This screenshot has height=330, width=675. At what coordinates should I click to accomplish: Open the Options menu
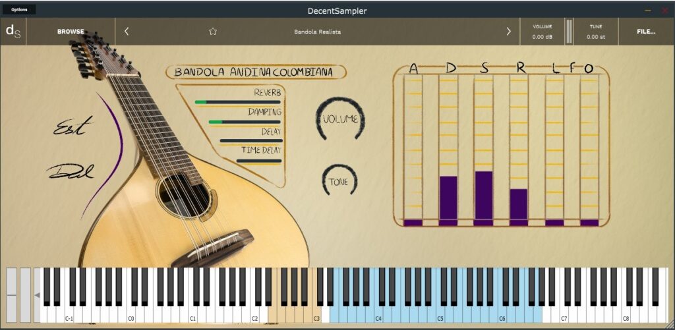point(19,9)
